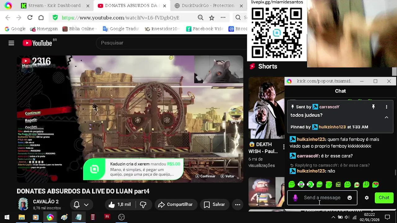397x223 pixels.
Task: Open browser home page
Action: tap(41, 18)
